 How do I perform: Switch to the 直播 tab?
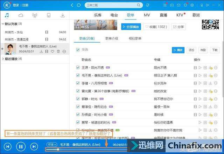[x=163, y=15]
